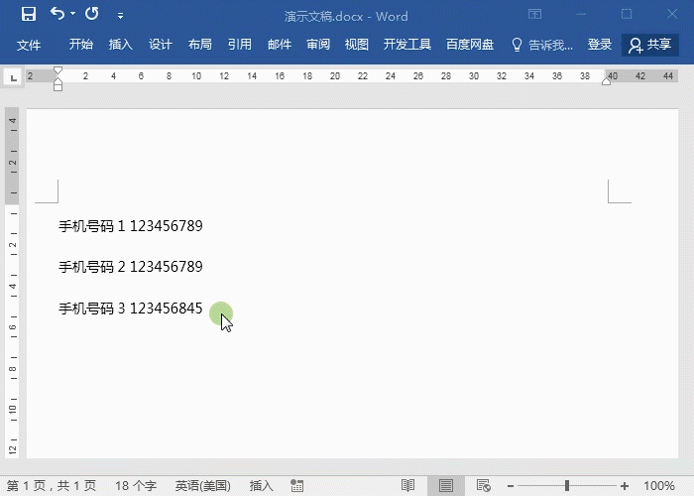
Task: Switch to the 开发工具 tab
Action: point(407,45)
